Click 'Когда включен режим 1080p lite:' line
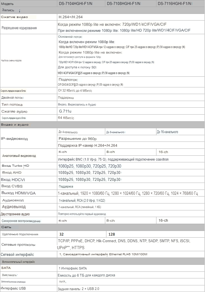The image size is (205, 292). (x=87, y=42)
